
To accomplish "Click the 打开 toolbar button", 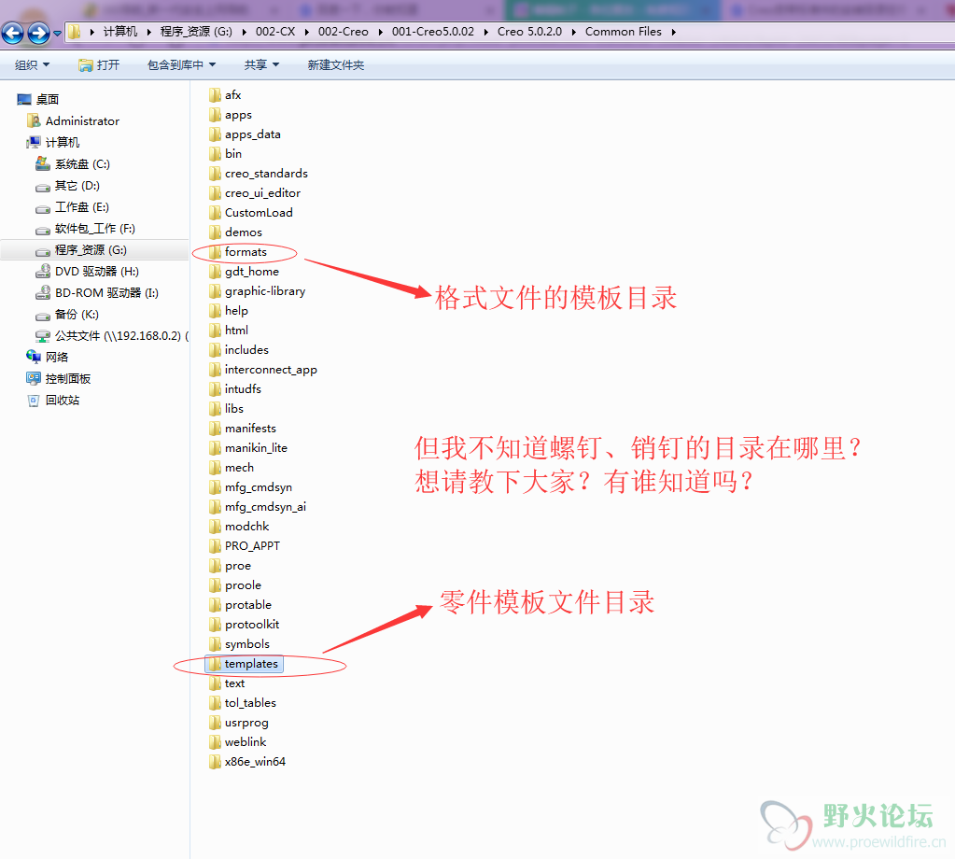I will click(x=99, y=65).
